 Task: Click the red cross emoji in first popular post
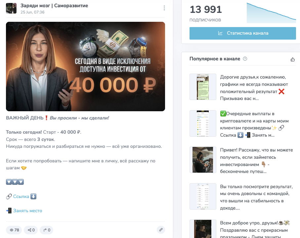[x=281, y=91]
